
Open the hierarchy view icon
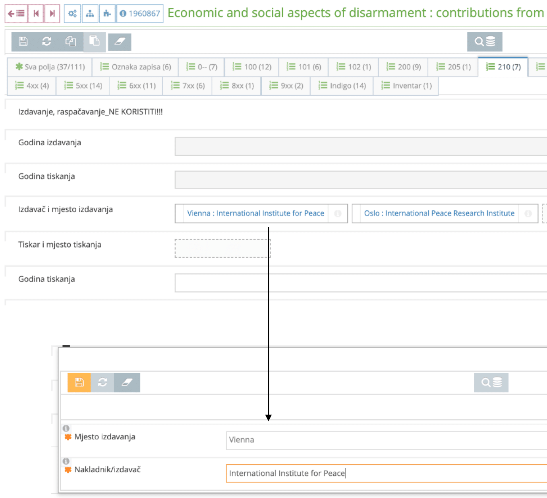coord(90,13)
